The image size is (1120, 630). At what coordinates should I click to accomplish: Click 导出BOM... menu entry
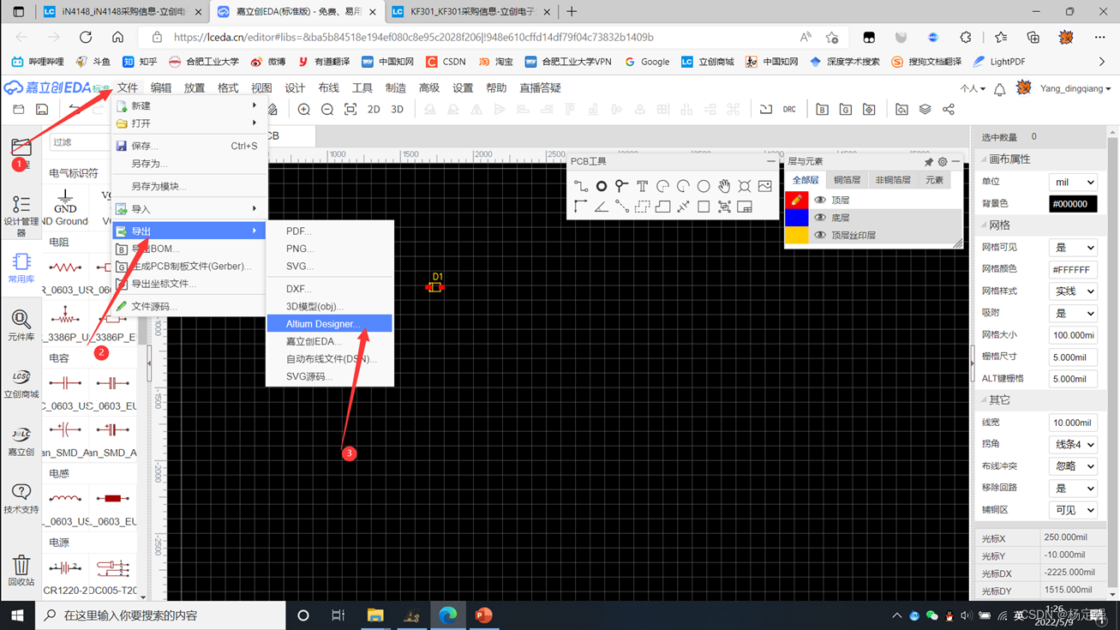point(189,249)
